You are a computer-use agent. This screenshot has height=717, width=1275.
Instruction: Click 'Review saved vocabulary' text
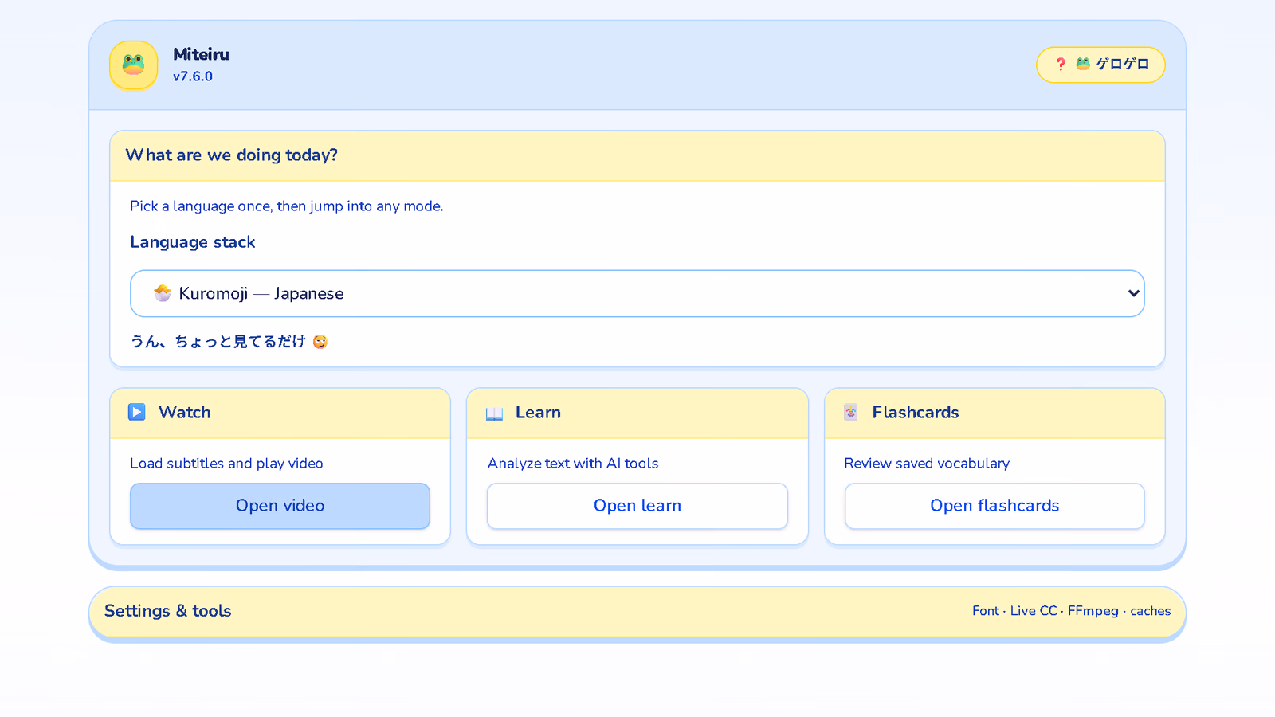(927, 464)
